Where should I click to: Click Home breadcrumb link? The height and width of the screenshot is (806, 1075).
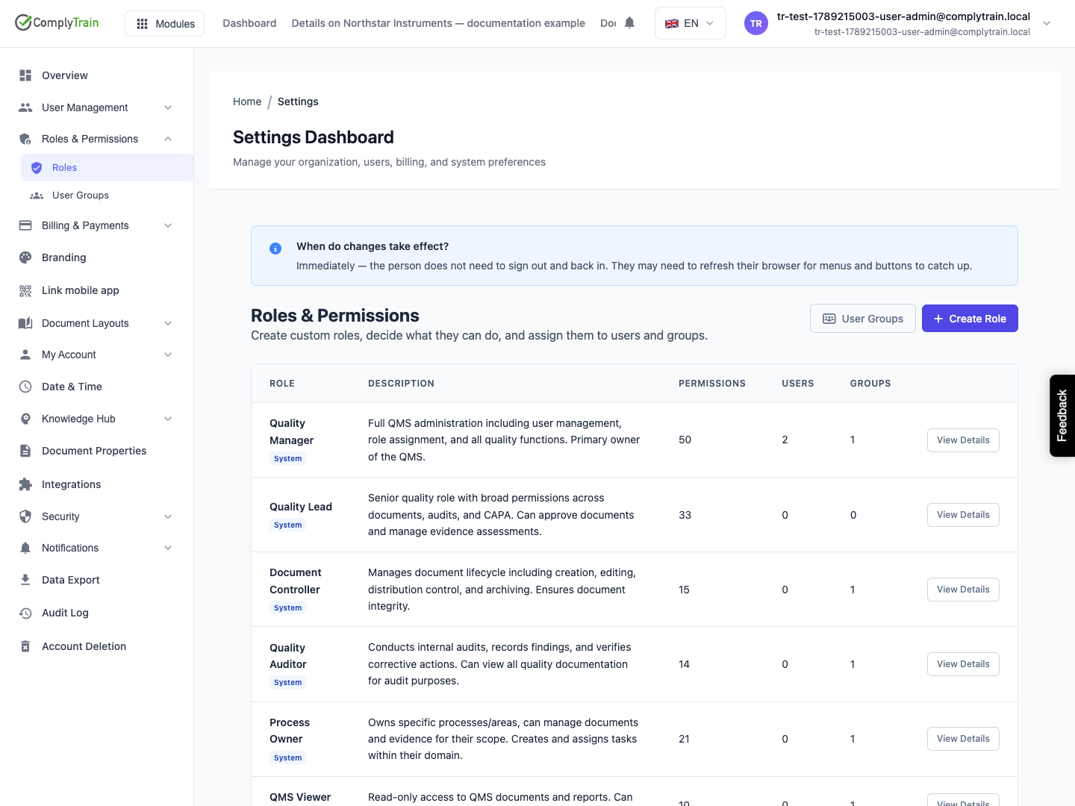pos(247,101)
